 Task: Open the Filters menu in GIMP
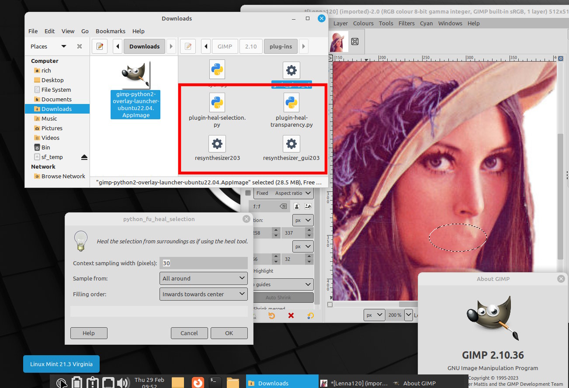(406, 23)
